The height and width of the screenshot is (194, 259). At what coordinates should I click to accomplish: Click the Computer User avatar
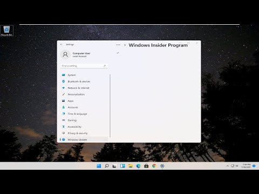[65, 54]
